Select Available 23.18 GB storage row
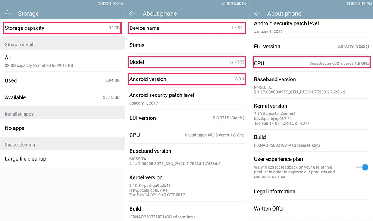This screenshot has width=373, height=221. [x=62, y=97]
